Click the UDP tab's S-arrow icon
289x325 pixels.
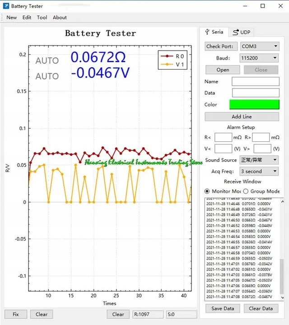tap(236, 32)
